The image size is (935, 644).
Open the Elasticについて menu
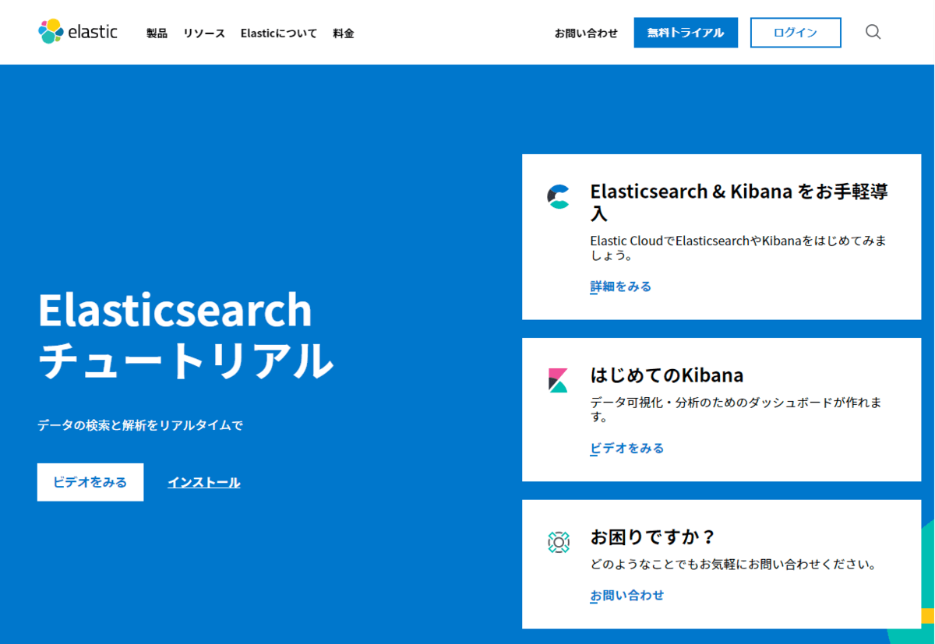[279, 33]
